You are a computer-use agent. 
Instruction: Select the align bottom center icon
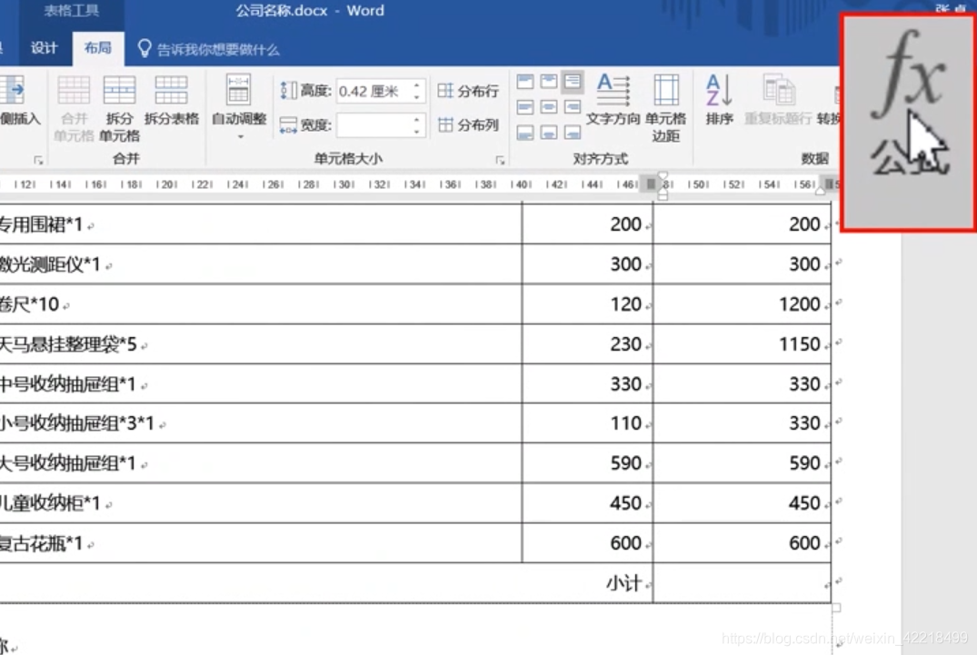click(548, 133)
